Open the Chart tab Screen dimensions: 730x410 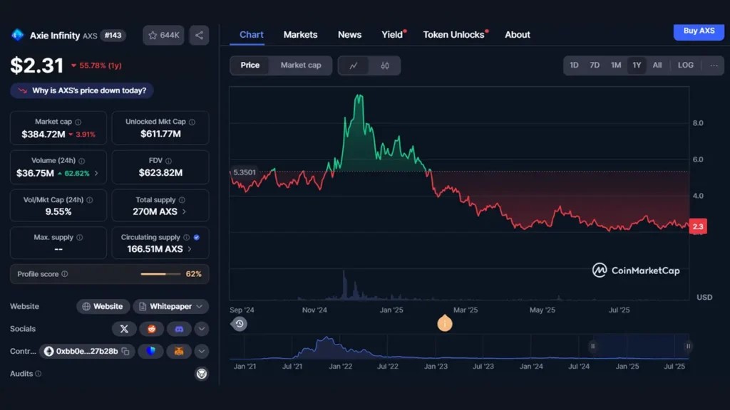(x=252, y=35)
